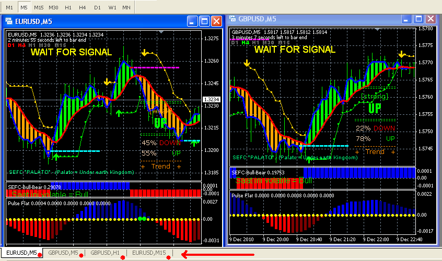Click the 1.3275 price on EURUSD scale
This screenshot has height=261, width=442.
(211, 39)
